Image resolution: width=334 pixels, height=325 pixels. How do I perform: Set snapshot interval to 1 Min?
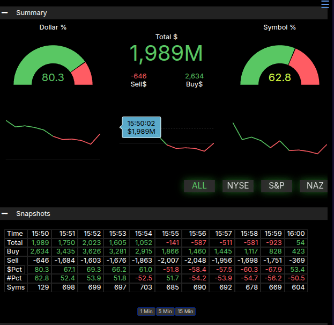click(x=146, y=312)
